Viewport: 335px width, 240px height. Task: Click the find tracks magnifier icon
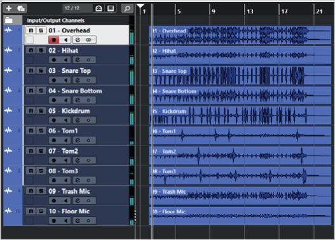pyautogui.click(x=127, y=8)
